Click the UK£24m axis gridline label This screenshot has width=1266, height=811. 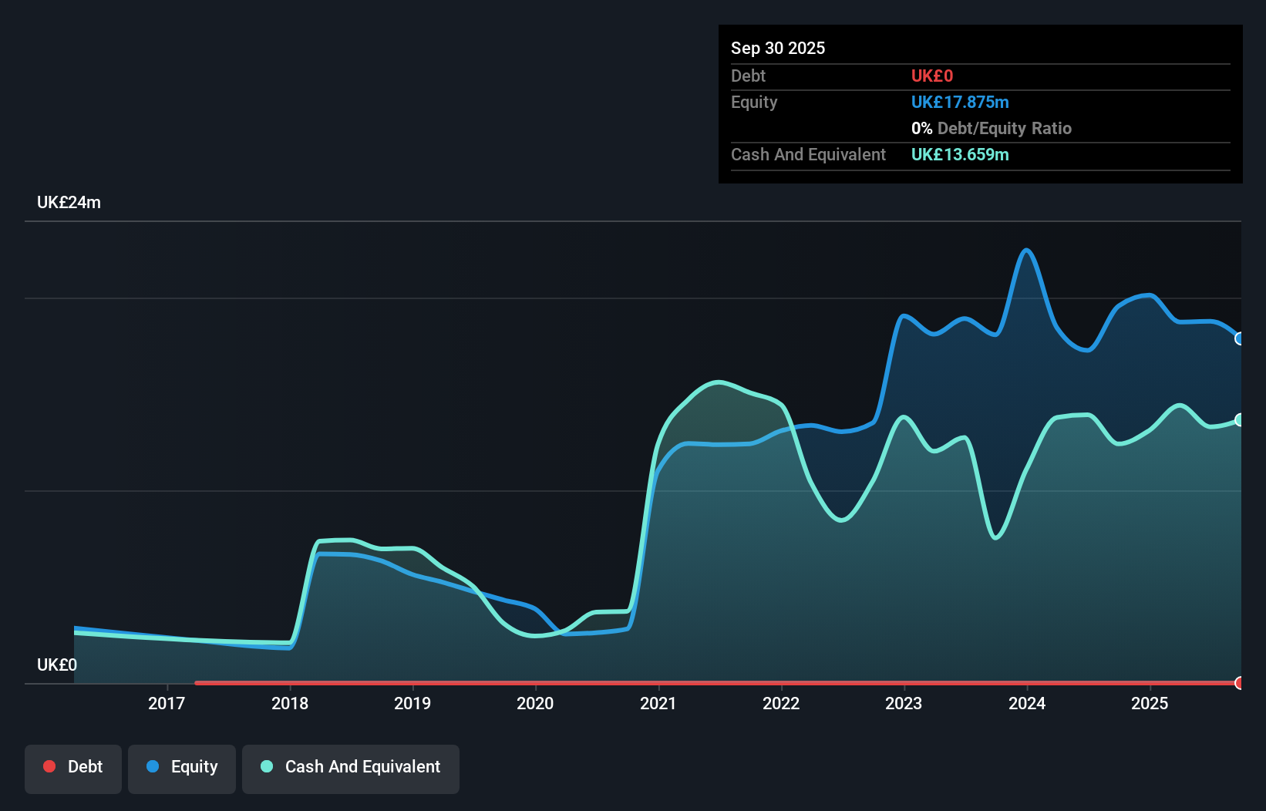click(x=69, y=202)
